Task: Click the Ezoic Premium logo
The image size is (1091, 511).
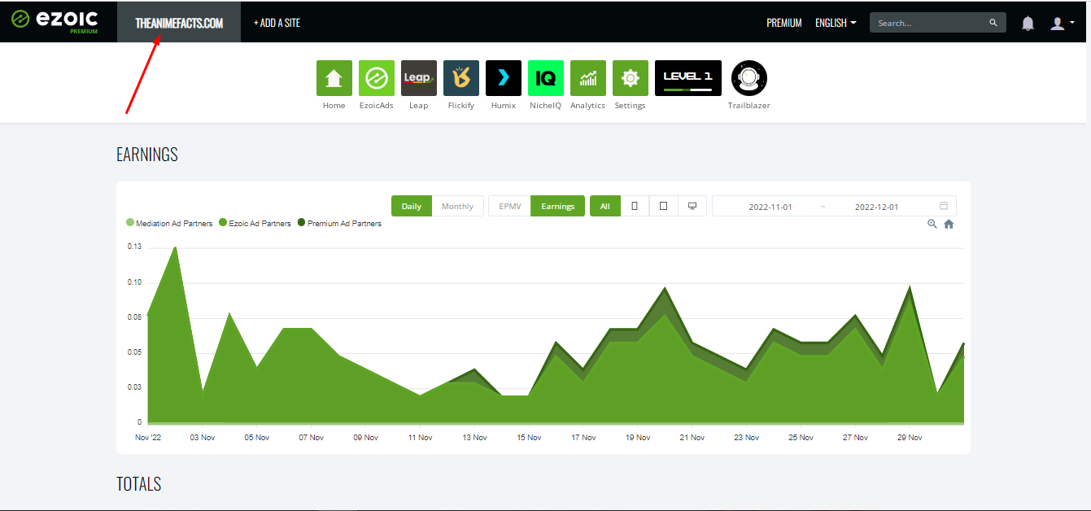Action: 55,21
